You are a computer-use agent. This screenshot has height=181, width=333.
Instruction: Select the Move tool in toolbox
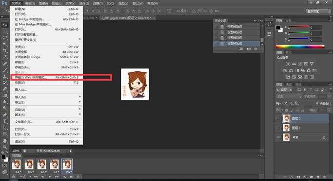[x=5, y=25]
